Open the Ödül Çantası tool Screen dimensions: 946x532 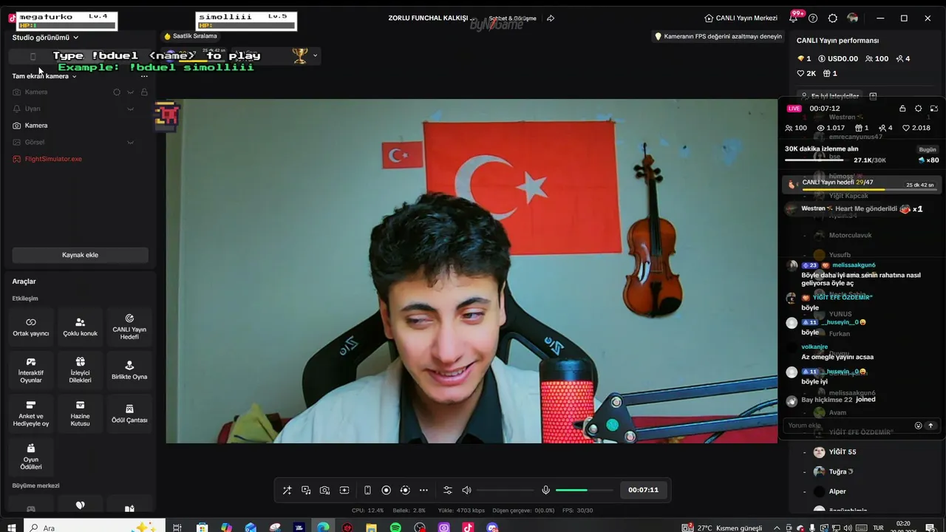(x=129, y=414)
